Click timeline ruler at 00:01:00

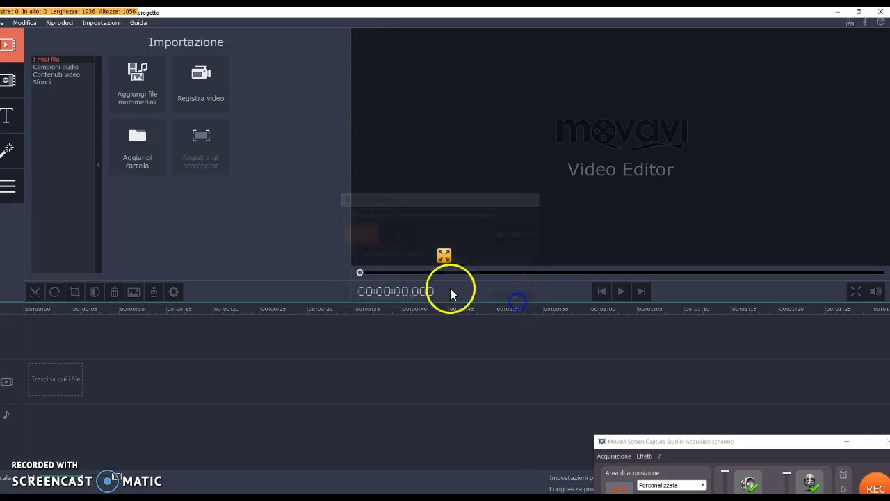coord(603,309)
